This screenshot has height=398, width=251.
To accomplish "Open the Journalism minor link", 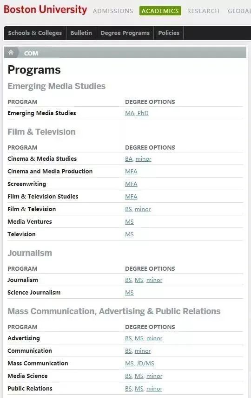I will (154, 280).
